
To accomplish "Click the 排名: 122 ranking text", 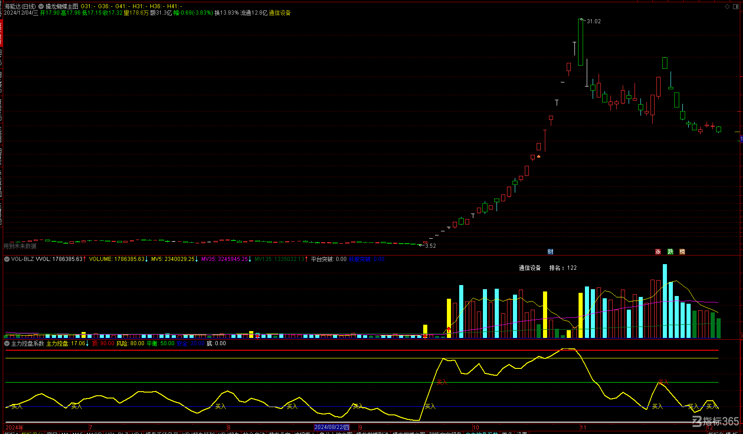I will pyautogui.click(x=563, y=268).
